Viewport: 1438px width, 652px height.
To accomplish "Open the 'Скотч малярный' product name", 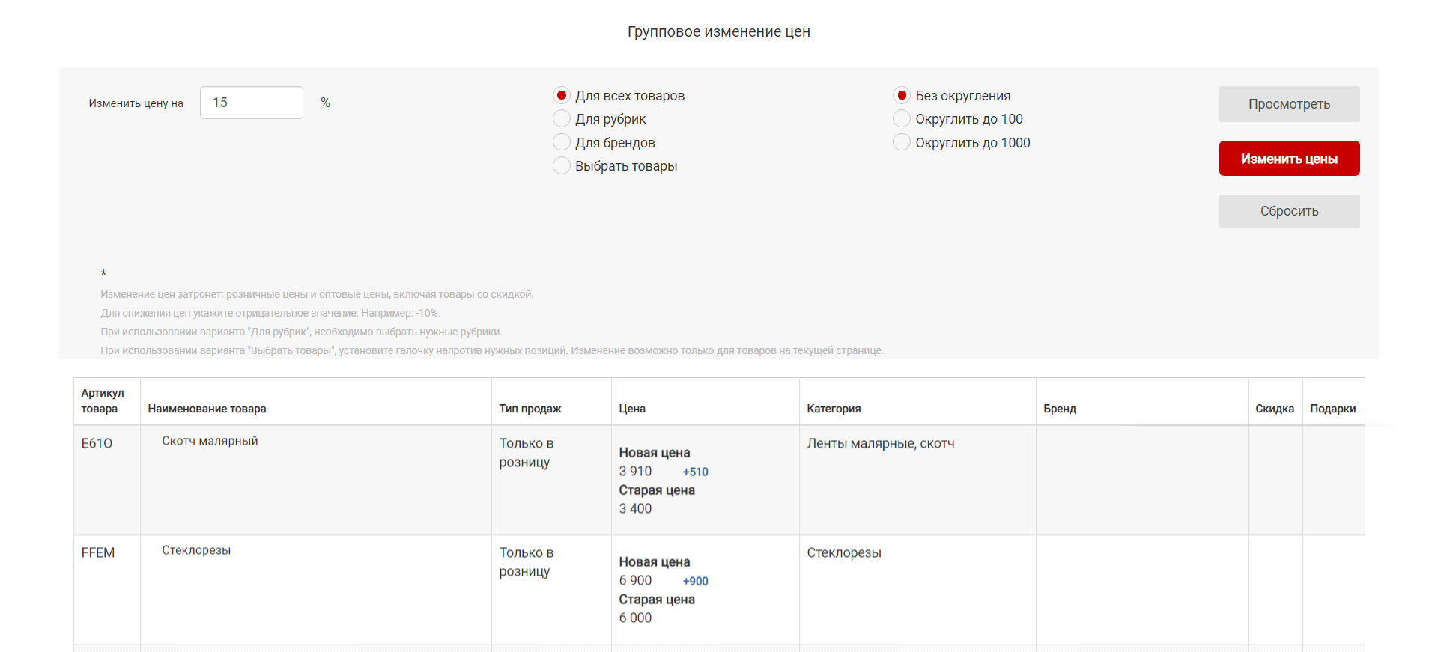I will (x=210, y=441).
